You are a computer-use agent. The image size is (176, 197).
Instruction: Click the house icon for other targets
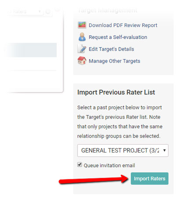(82, 60)
